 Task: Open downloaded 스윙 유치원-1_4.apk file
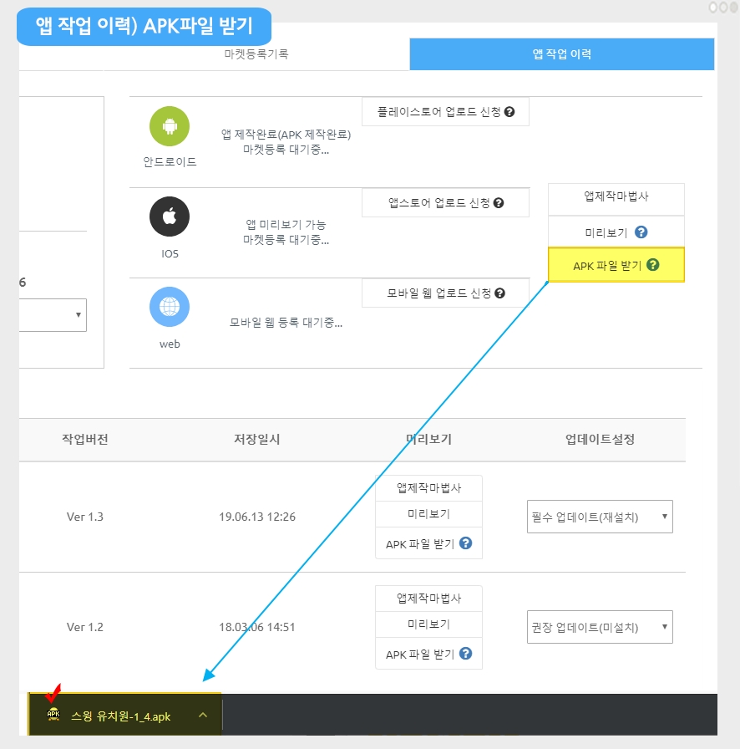(x=120, y=716)
